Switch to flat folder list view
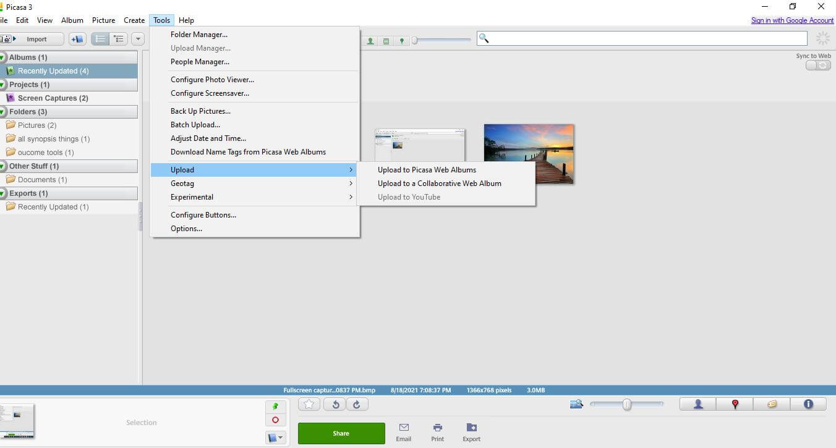The width and height of the screenshot is (836, 448). 101,39
